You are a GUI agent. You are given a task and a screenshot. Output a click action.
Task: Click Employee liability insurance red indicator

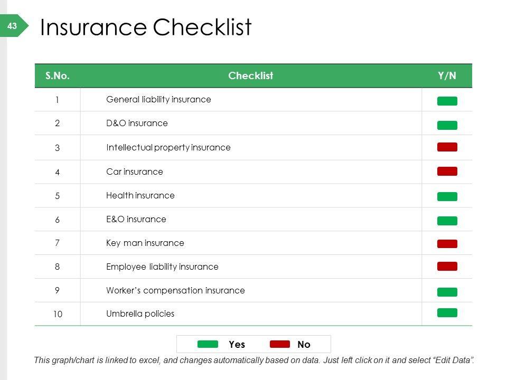pyautogui.click(x=447, y=266)
